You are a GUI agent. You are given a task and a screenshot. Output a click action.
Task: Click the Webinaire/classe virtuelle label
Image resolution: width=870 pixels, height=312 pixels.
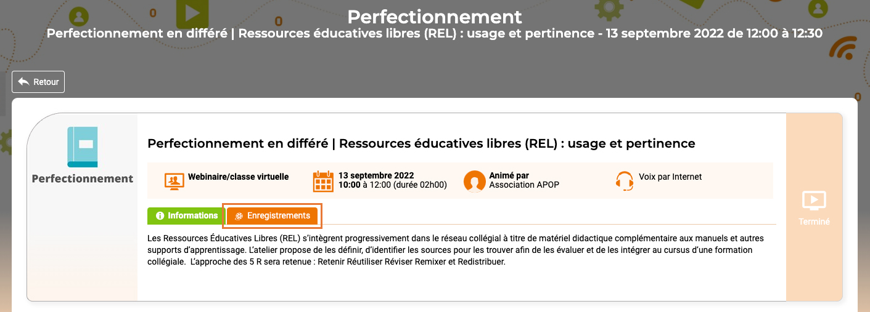[x=238, y=177]
